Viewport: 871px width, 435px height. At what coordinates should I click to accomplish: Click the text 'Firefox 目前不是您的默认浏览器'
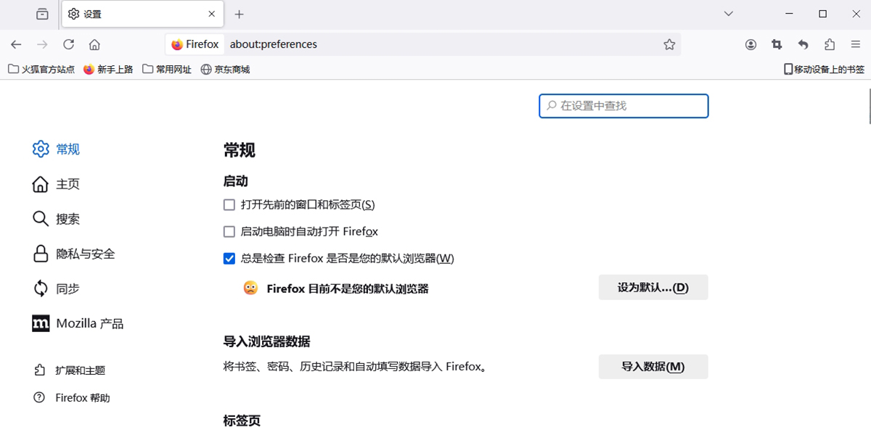(348, 289)
